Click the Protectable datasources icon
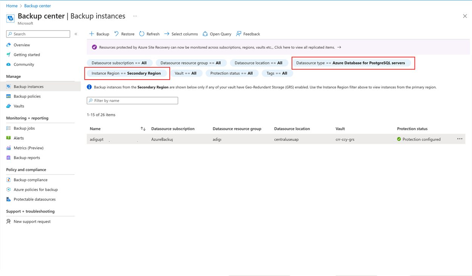The width and height of the screenshot is (472, 276). coord(9,199)
